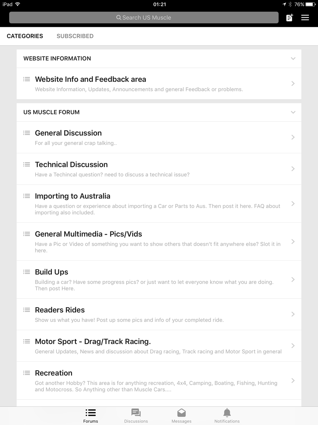
Task: Open Technical Discussion via its chevron
Action: 293,169
